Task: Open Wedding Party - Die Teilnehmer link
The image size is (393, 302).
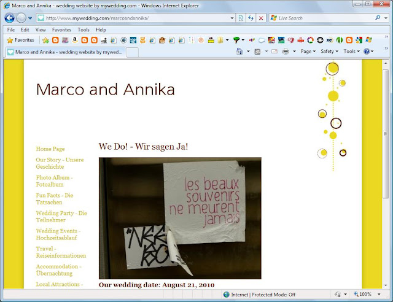Action: [x=61, y=217]
